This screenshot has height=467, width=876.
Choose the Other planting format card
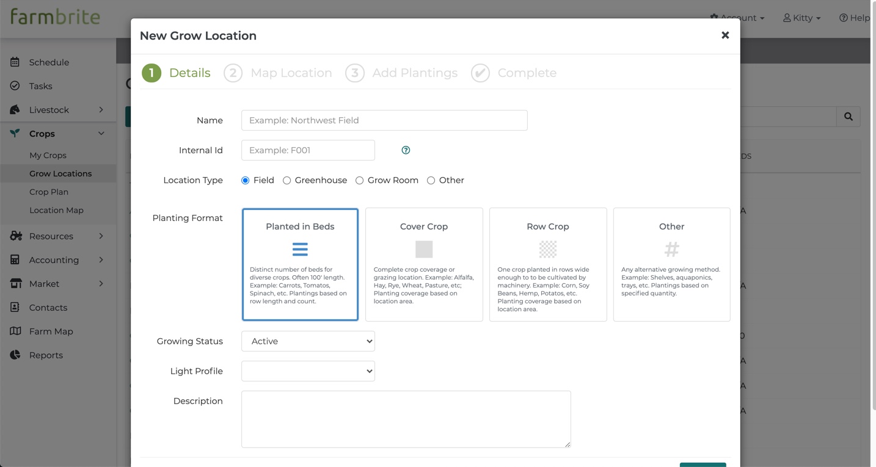point(672,264)
